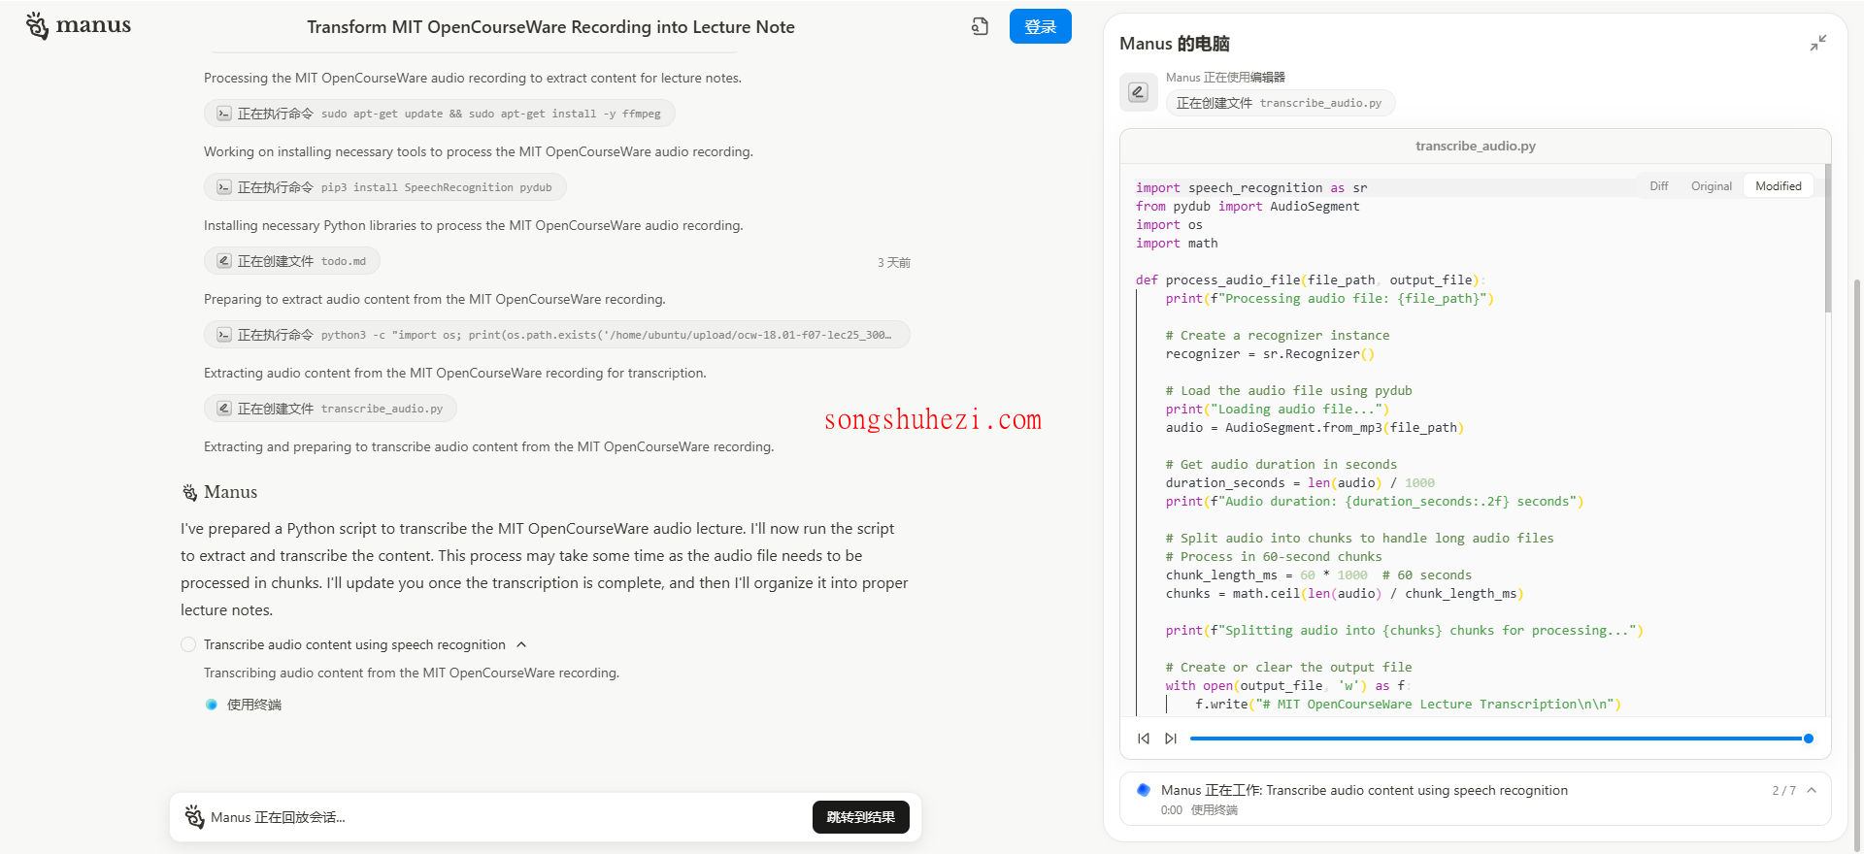1864x854 pixels.
Task: Click the editor pencil icon in computer panel
Action: coord(1138,92)
